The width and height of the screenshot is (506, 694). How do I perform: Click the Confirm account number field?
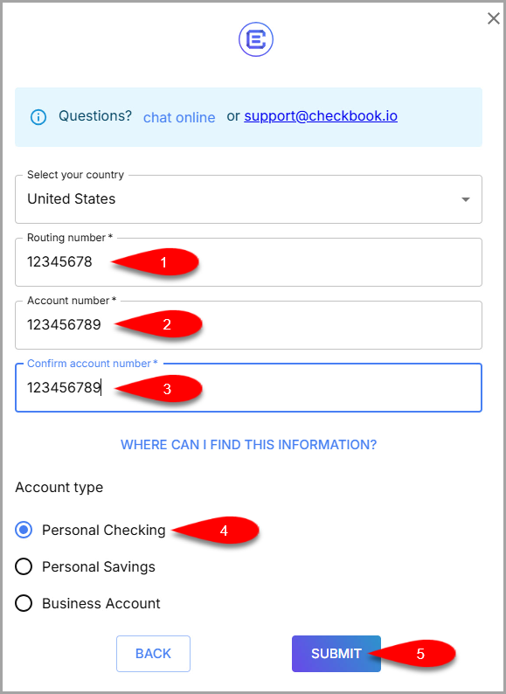pos(248,388)
